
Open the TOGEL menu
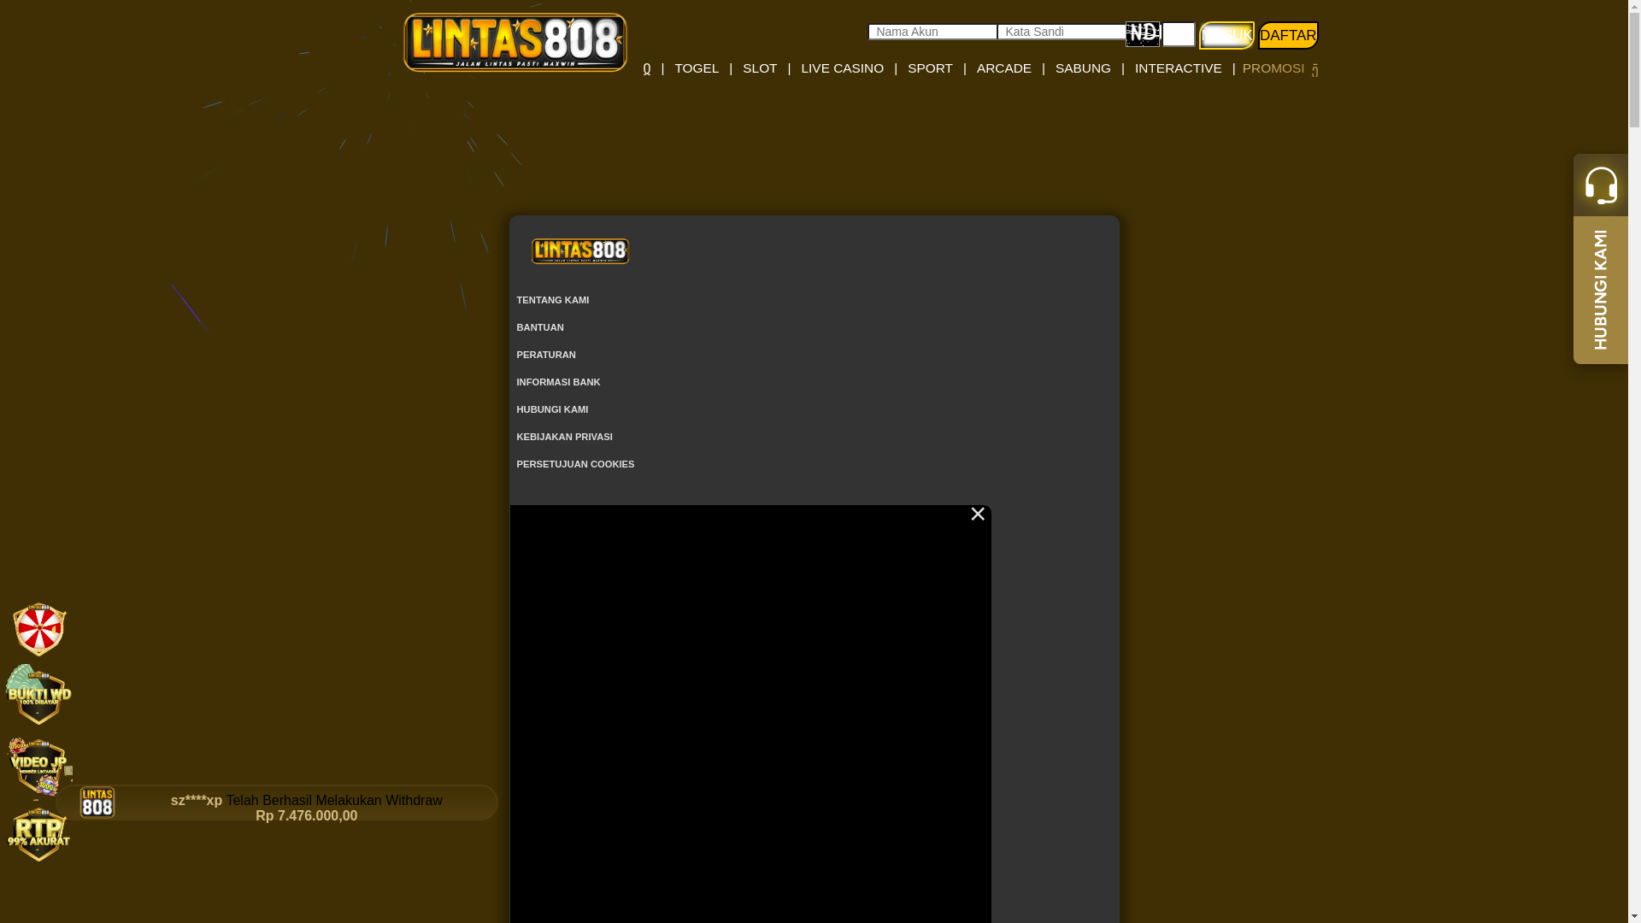(697, 68)
